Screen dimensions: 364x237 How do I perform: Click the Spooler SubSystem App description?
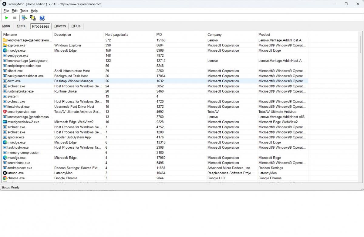72,137
